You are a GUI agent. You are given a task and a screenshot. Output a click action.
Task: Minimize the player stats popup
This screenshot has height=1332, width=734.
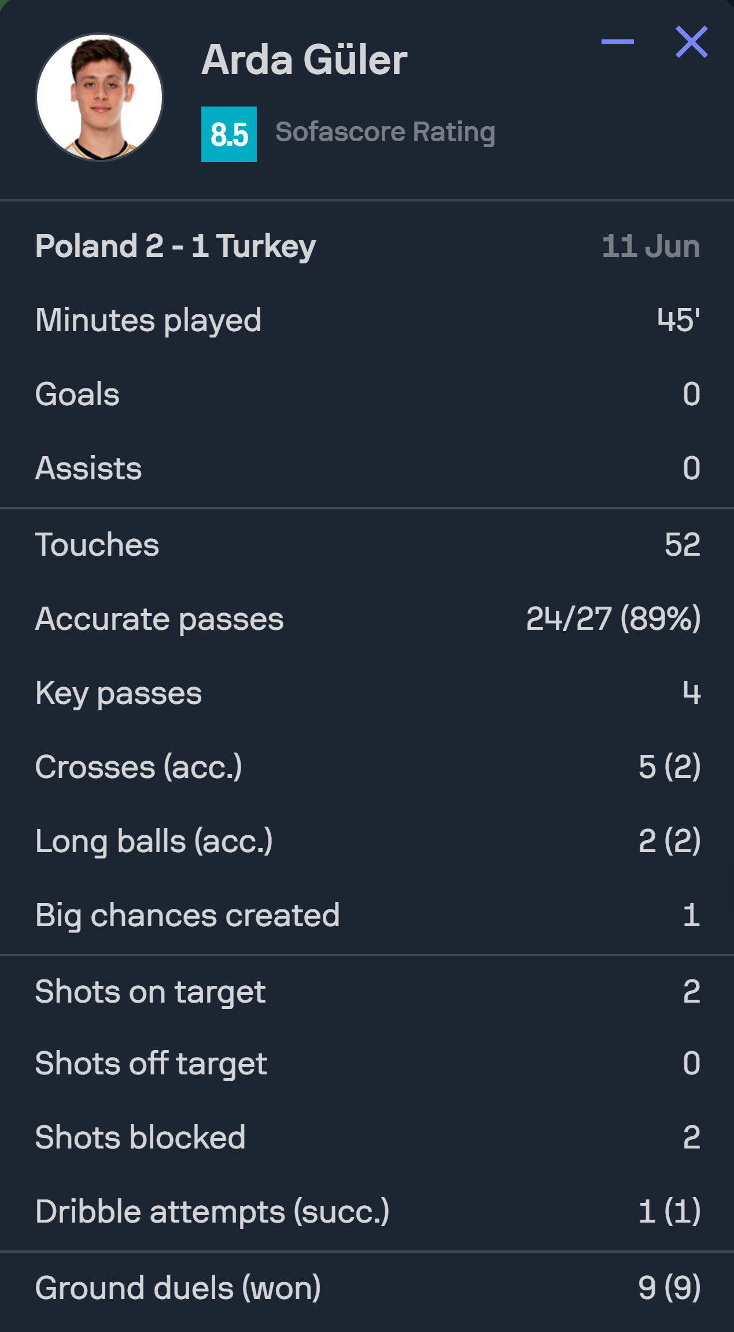[x=617, y=42]
